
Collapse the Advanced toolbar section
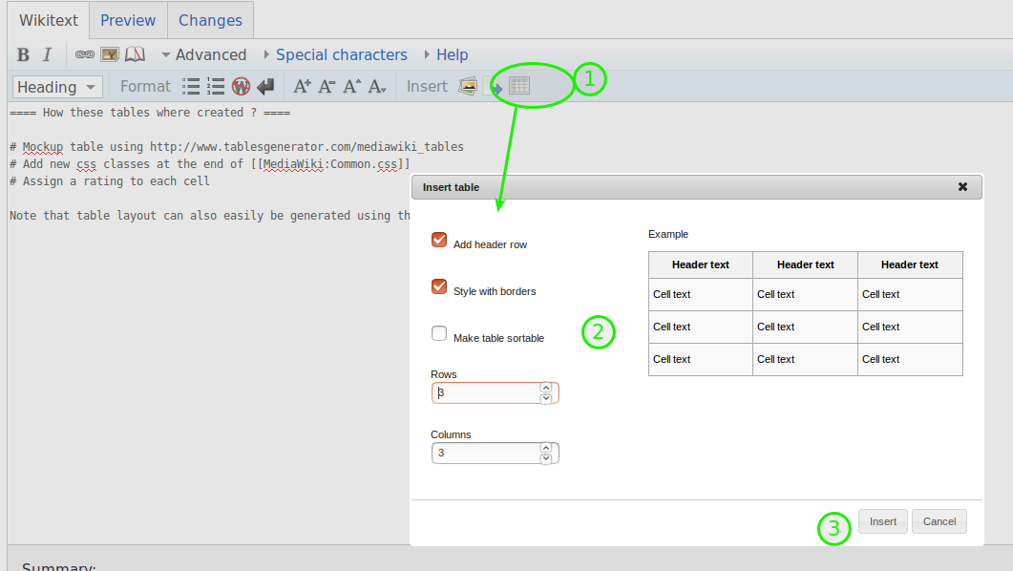pos(202,55)
